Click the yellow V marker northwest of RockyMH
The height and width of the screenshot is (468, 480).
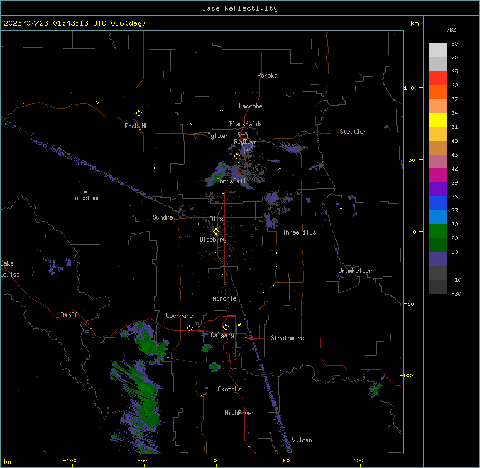[97, 102]
